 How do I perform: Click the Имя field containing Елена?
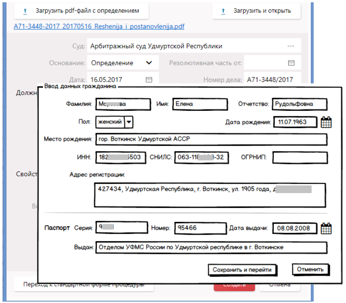tap(197, 104)
